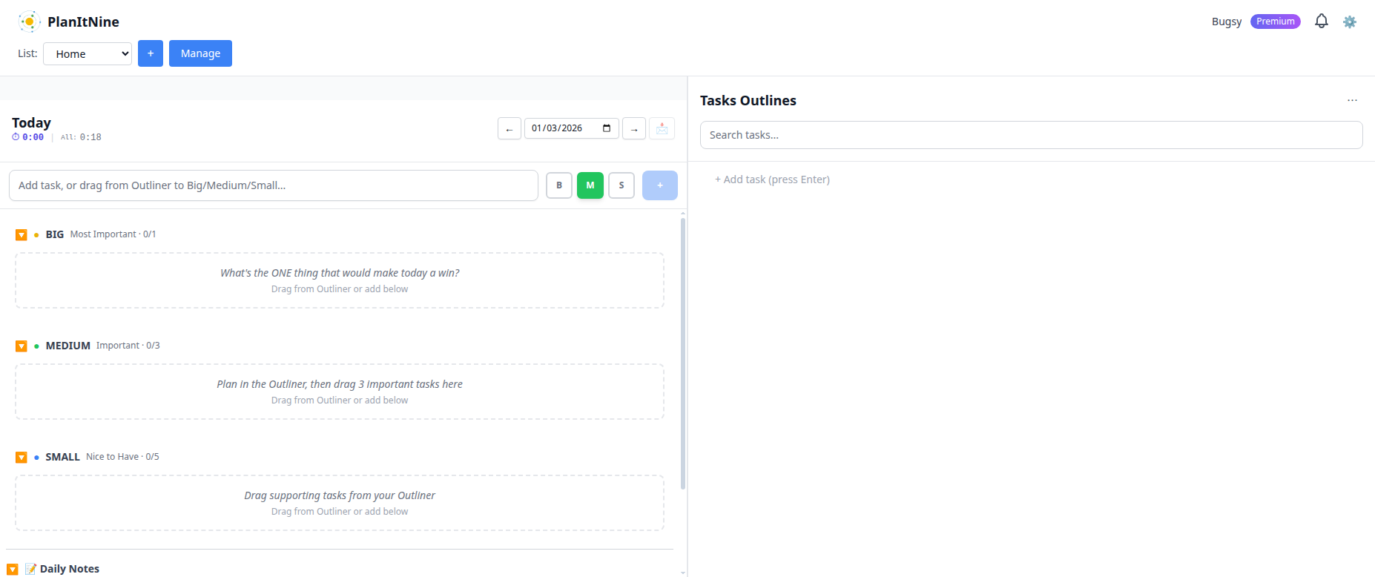Viewport: 1375px width, 577px height.
Task: Open the Home list dropdown
Action: click(88, 53)
